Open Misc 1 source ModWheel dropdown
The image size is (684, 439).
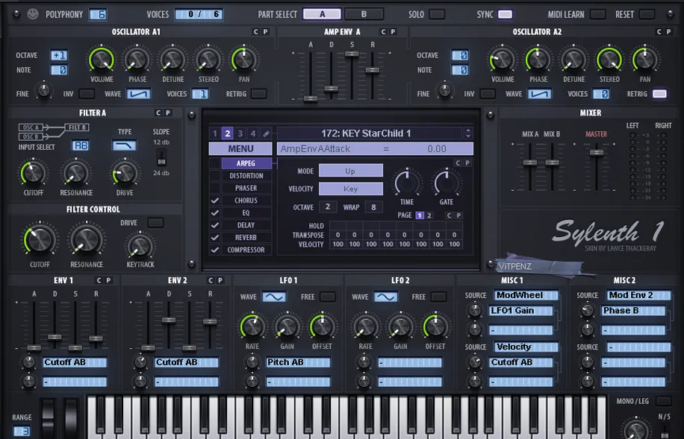pos(526,295)
